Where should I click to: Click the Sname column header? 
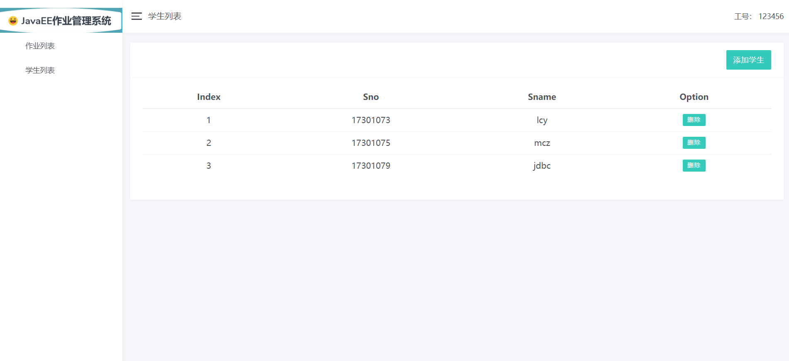542,97
